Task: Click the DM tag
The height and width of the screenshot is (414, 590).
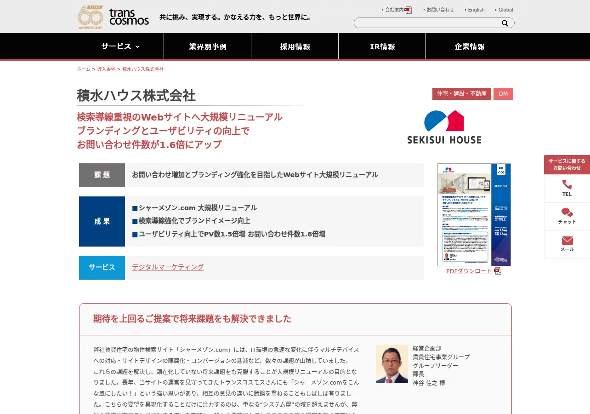Action: point(503,94)
